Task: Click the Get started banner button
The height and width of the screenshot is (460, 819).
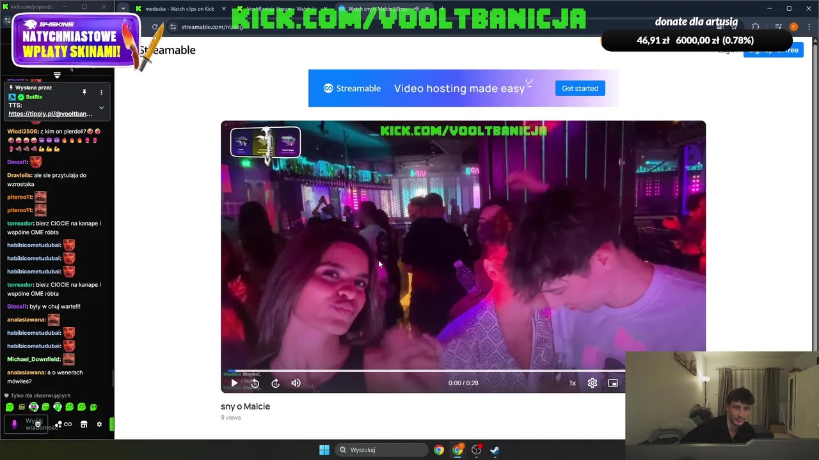Action: pyautogui.click(x=580, y=88)
